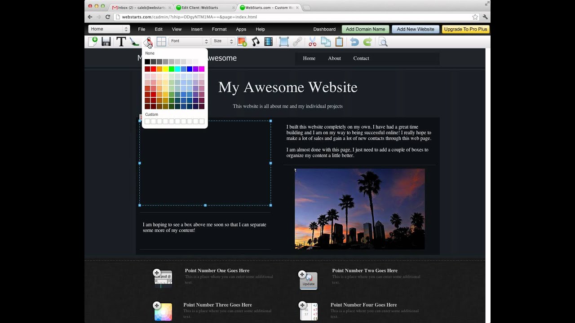575x323 pixels.
Task: Click plus icon beside Point Number Four
Action: [x=302, y=306]
